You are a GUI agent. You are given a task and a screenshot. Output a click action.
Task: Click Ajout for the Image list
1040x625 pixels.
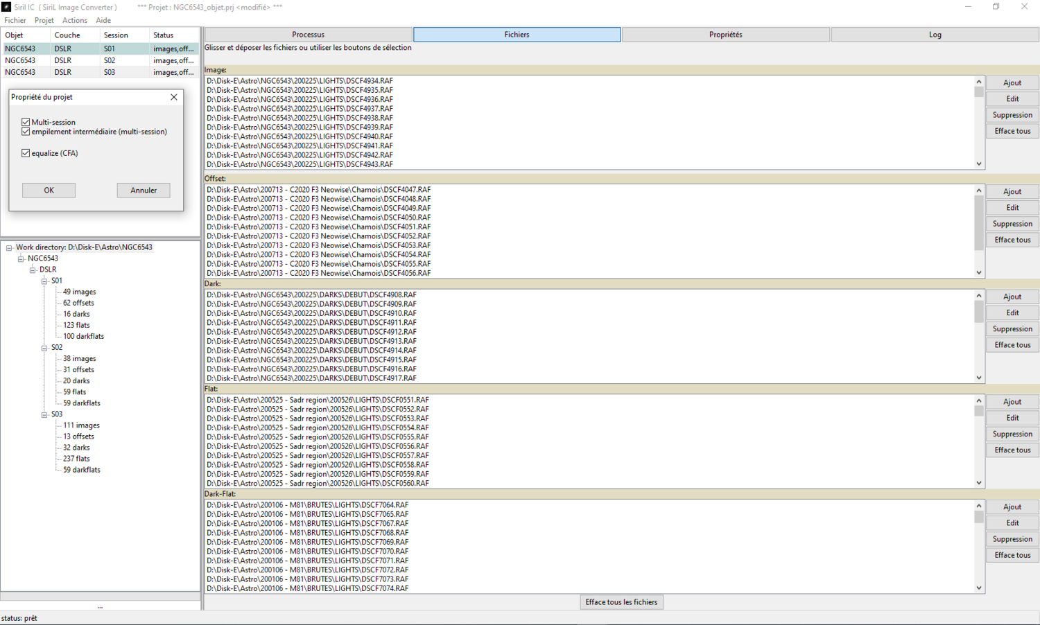[x=1012, y=83]
